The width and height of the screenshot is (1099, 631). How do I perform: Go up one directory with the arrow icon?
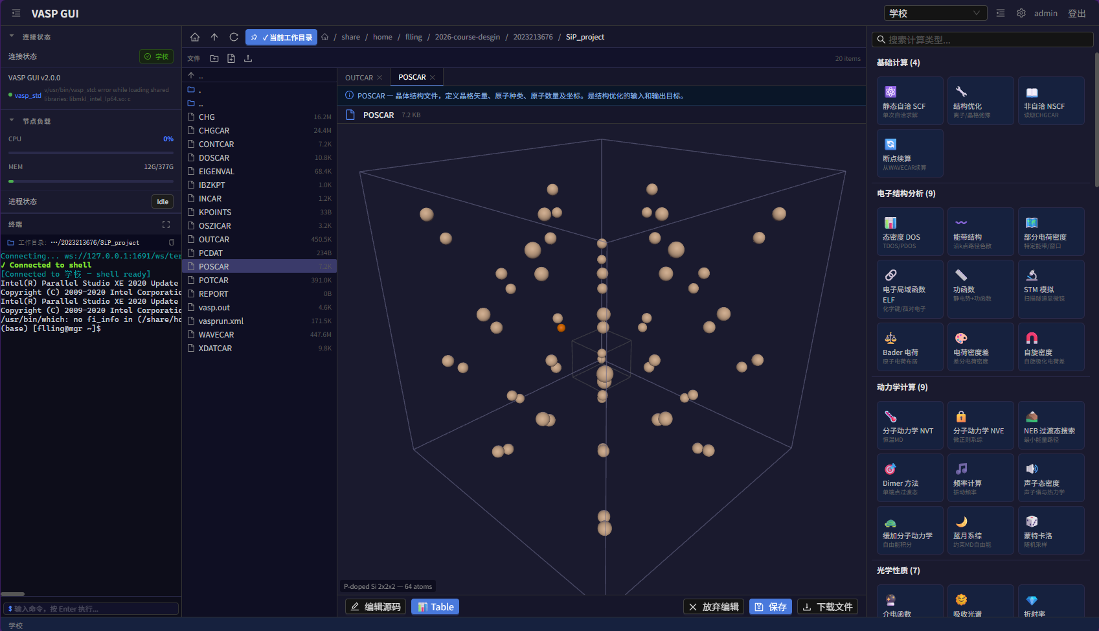pos(214,37)
